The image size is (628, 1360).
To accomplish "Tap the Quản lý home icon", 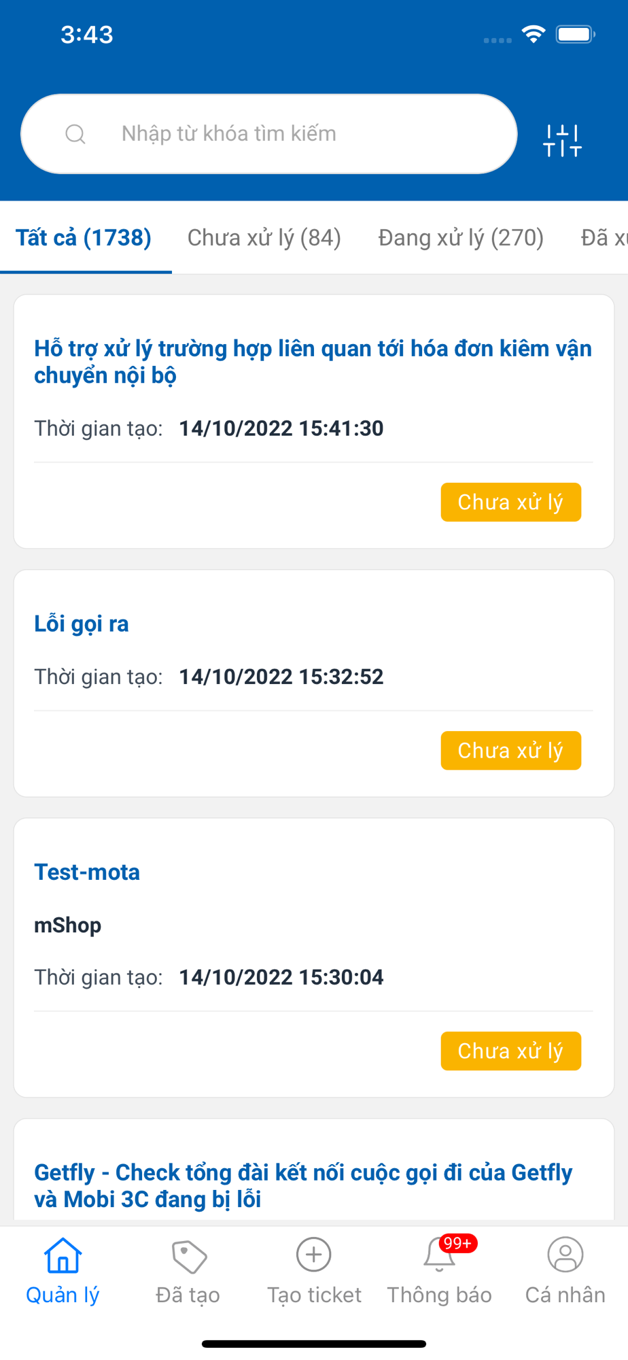I will [63, 1255].
